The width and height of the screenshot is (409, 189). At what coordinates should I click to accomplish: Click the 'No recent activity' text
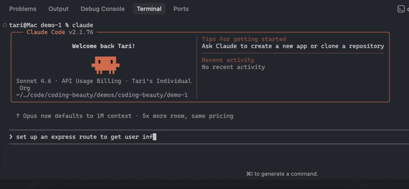[233, 67]
